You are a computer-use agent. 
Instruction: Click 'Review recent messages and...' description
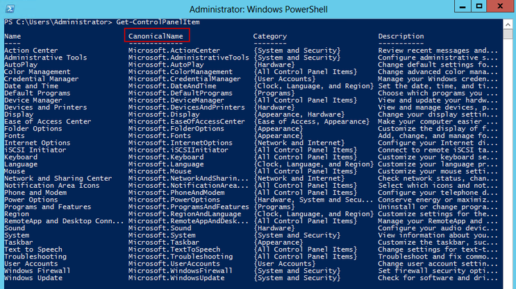tap(438, 51)
